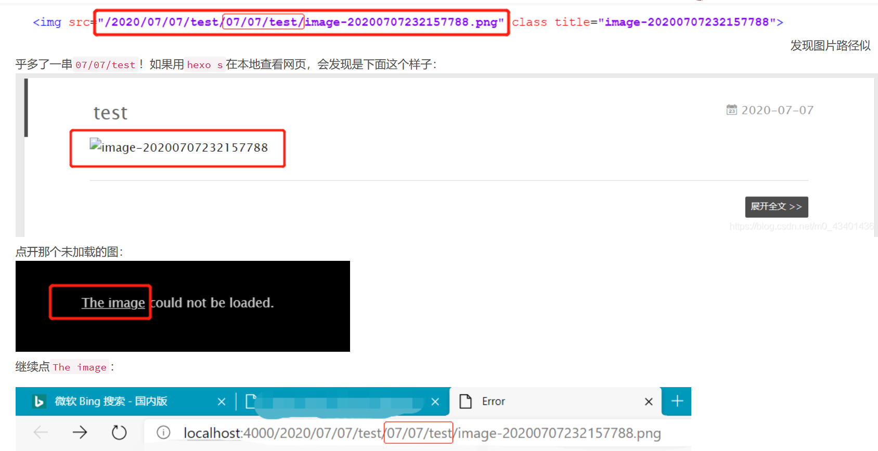This screenshot has height=451, width=878.
Task: Click 'could not be loaded.' text
Action: (212, 302)
